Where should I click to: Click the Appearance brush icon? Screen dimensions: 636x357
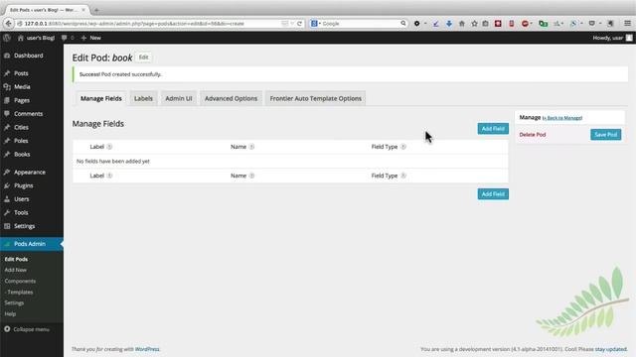[7, 172]
